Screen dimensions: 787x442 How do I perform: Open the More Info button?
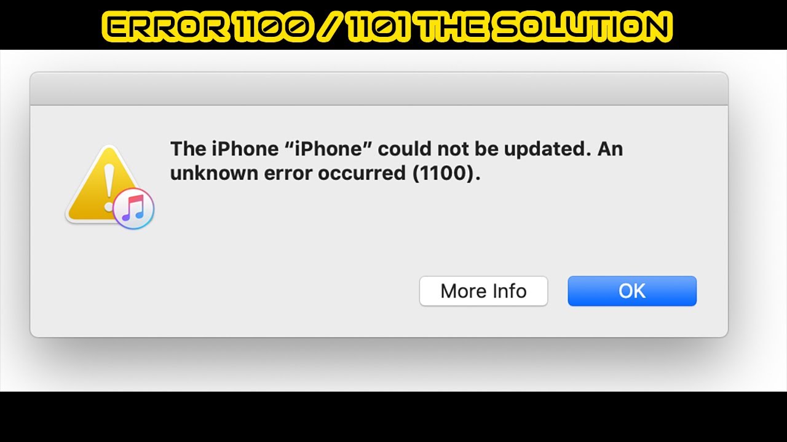tap(483, 291)
